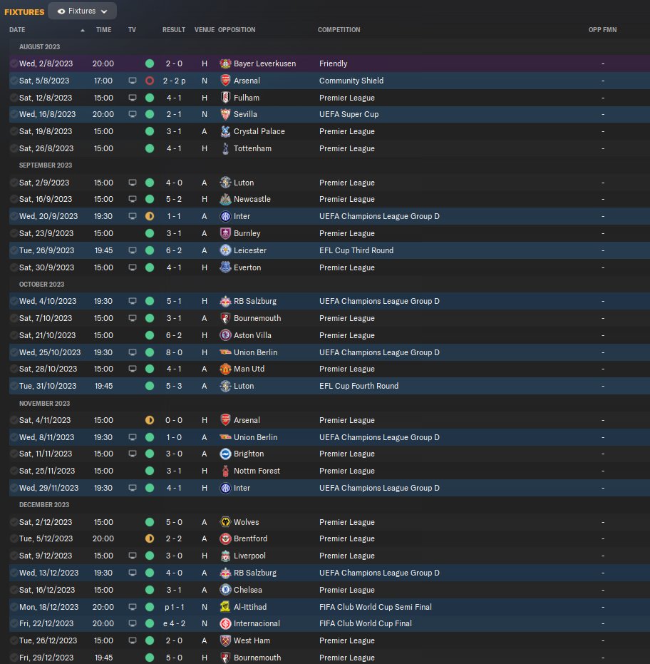The height and width of the screenshot is (664, 650).
Task: Click the Everton club badge
Action: [x=225, y=267]
